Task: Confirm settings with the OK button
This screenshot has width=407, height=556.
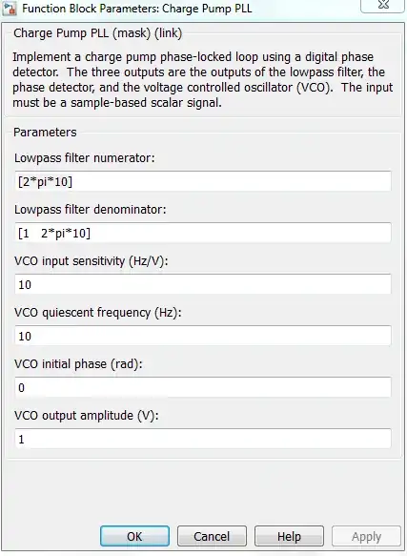Action: (134, 536)
